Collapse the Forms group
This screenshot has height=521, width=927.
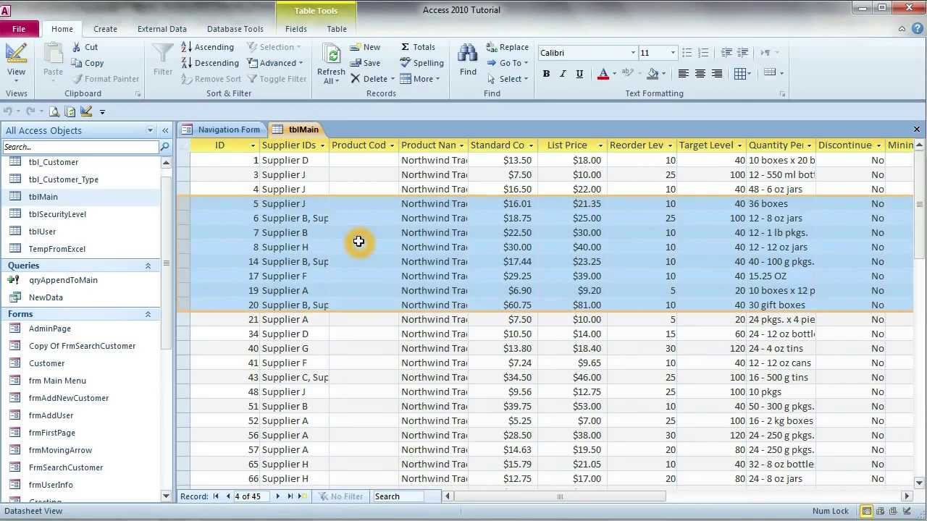pyautogui.click(x=148, y=314)
